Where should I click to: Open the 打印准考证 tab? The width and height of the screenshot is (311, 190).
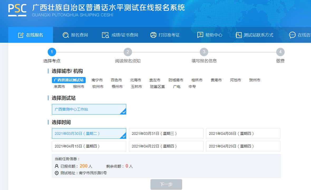pyautogui.click(x=165, y=35)
